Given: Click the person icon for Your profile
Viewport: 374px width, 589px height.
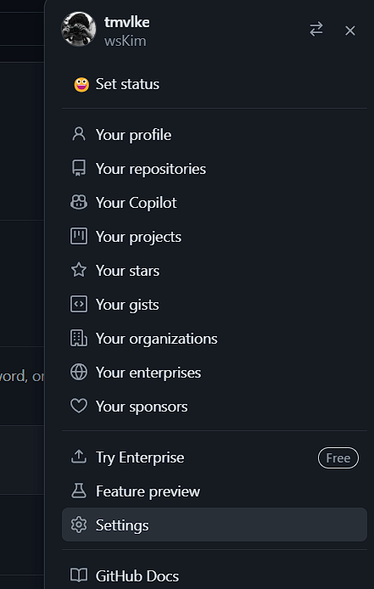Looking at the screenshot, I should coord(79,134).
